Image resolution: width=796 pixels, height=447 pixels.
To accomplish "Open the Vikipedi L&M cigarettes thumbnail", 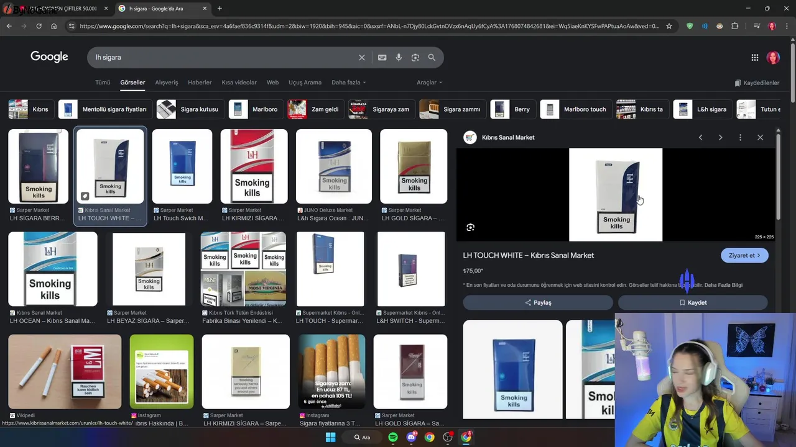I will click(x=65, y=371).
